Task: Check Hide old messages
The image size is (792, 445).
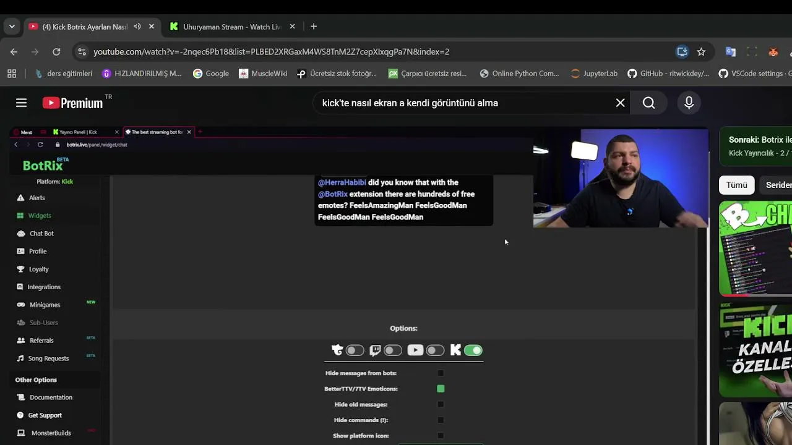Action: coord(441,404)
